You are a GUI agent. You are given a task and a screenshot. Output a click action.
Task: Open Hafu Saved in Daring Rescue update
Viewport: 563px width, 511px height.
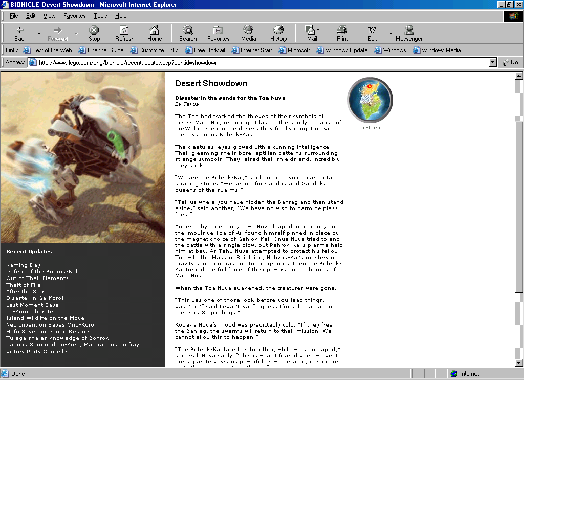point(48,331)
